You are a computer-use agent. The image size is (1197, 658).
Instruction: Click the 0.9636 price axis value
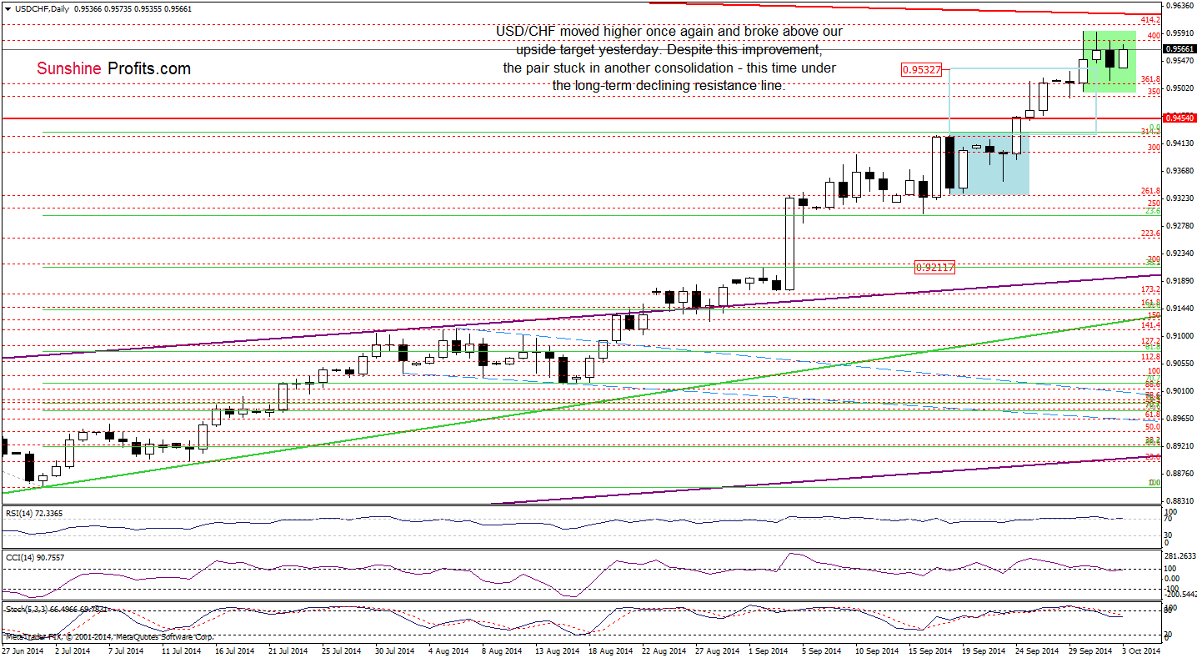(1178, 5)
